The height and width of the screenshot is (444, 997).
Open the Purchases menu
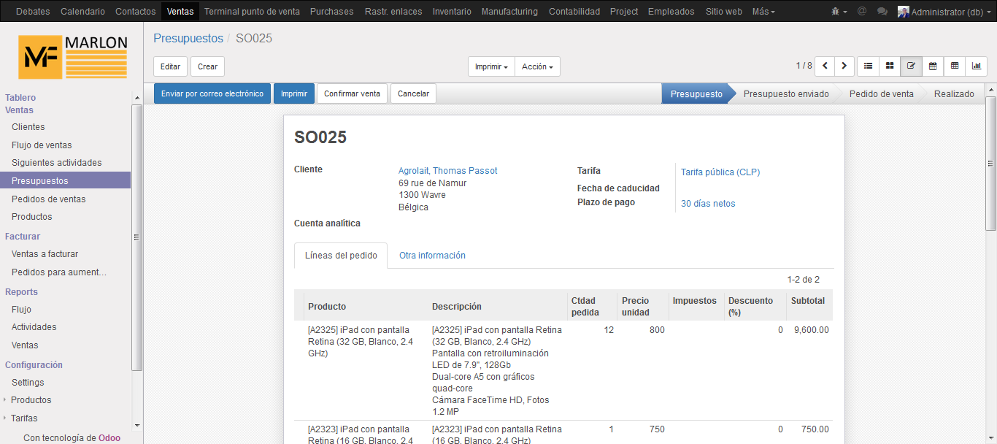331,12
